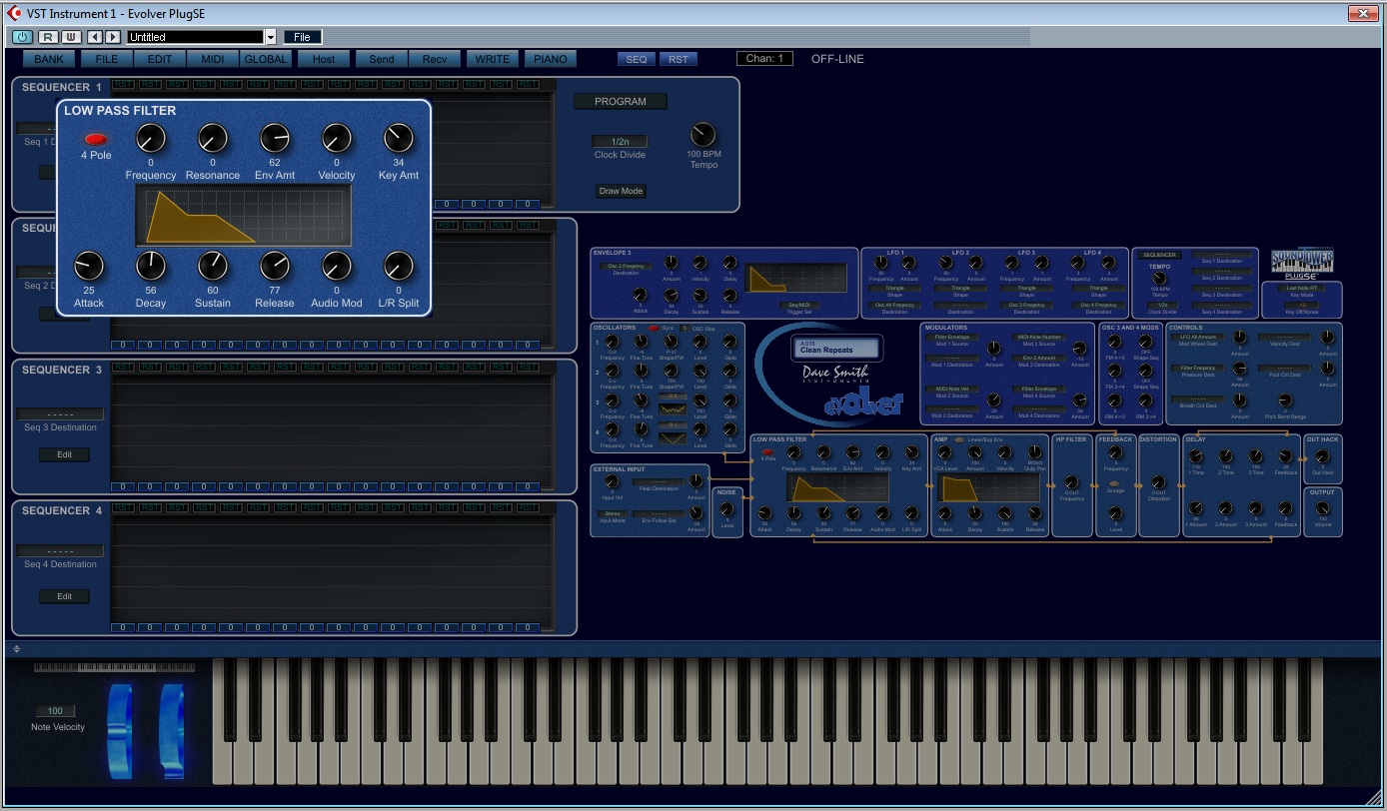Click the Key Amt knob showing 34

pyautogui.click(x=399, y=139)
